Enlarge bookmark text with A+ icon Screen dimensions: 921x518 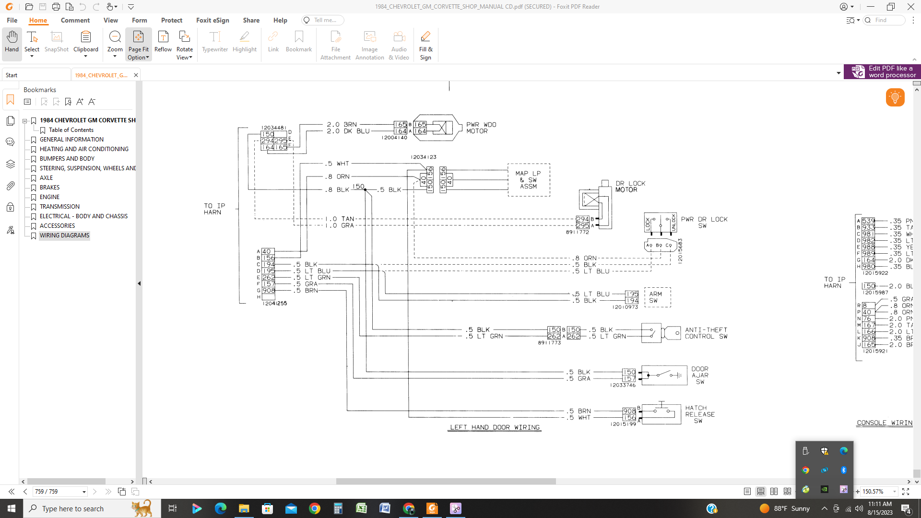point(80,102)
